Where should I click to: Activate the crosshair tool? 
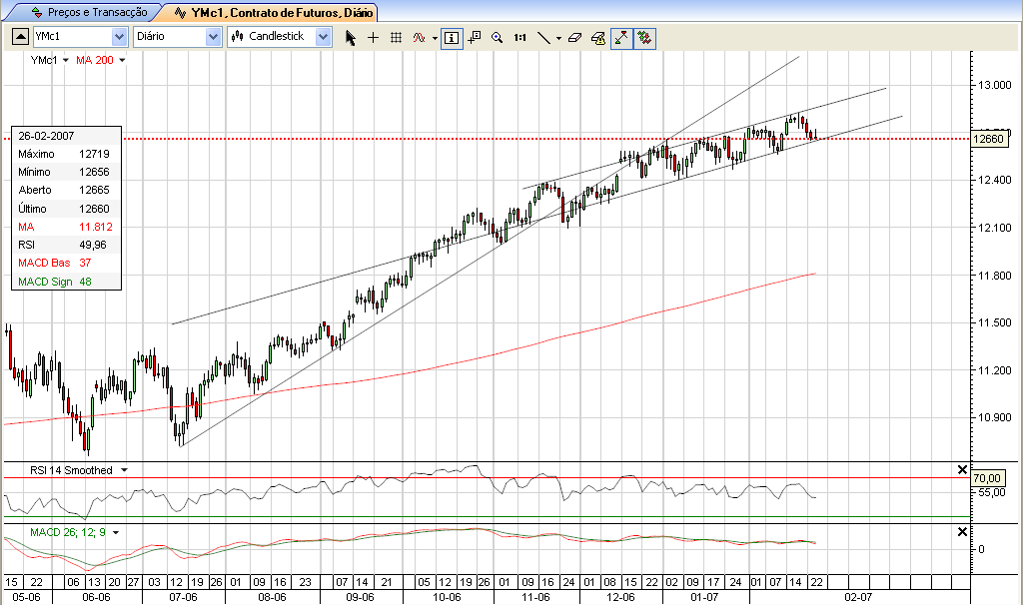[x=373, y=37]
